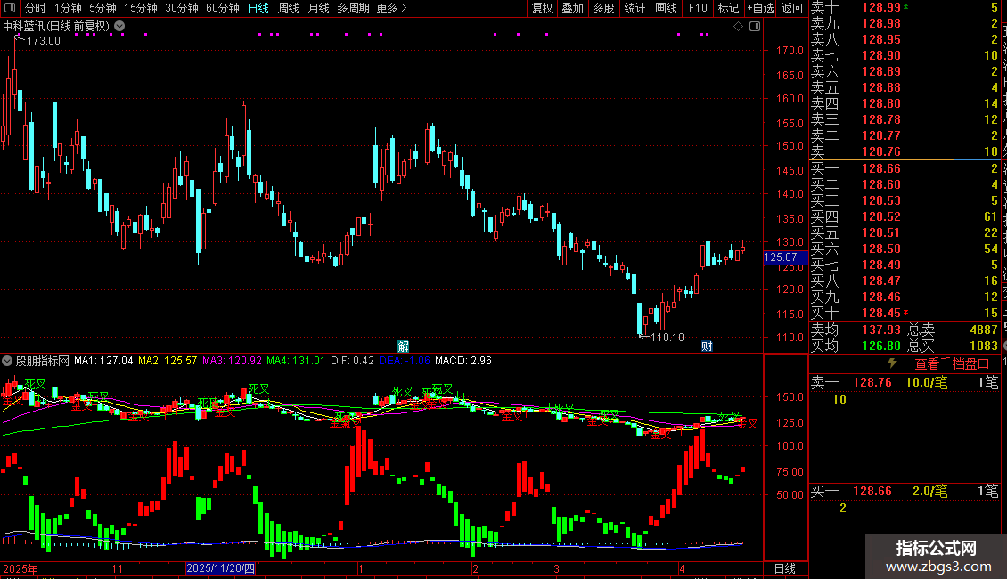Click 卖一 price 128.76 in order book
This screenshot has height=579, width=1007.
tap(881, 151)
